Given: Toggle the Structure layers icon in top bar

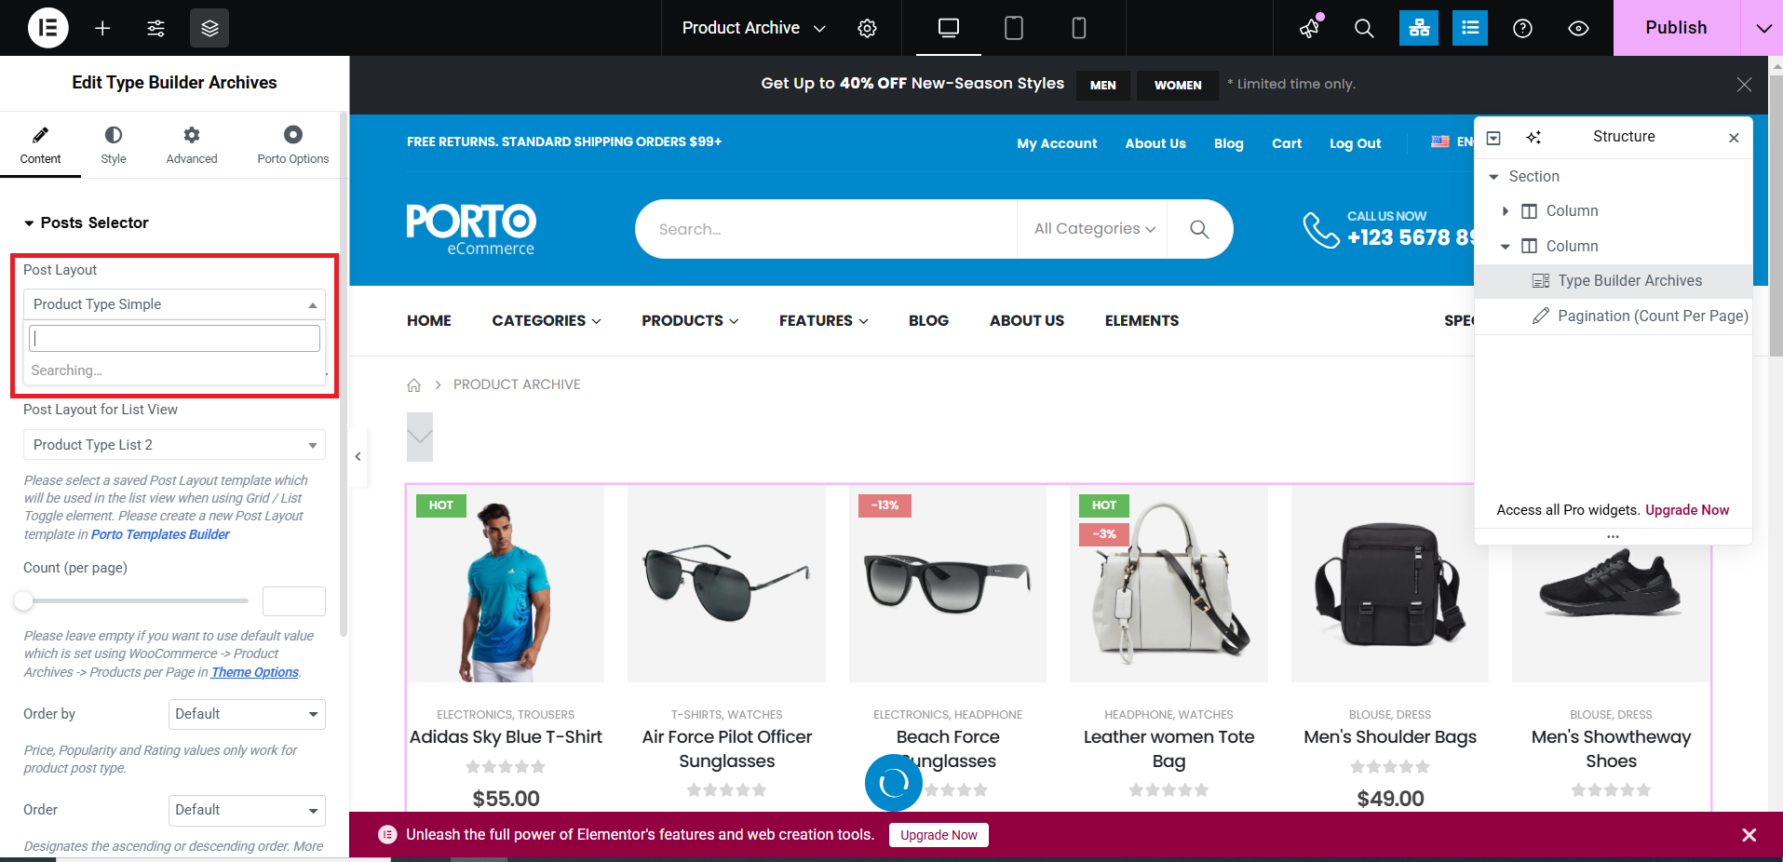Looking at the screenshot, I should tap(209, 28).
